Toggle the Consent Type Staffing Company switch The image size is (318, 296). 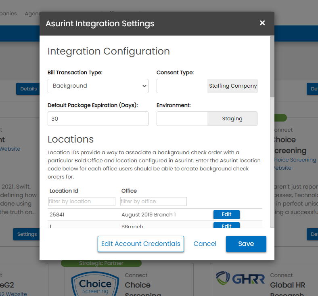pos(207,86)
